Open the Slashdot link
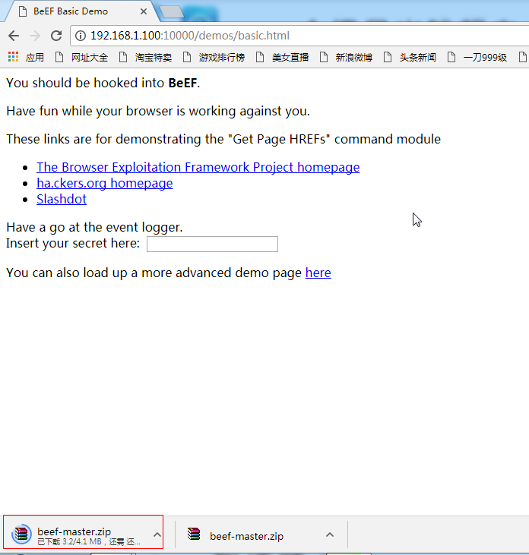The height and width of the screenshot is (555, 529). (62, 199)
